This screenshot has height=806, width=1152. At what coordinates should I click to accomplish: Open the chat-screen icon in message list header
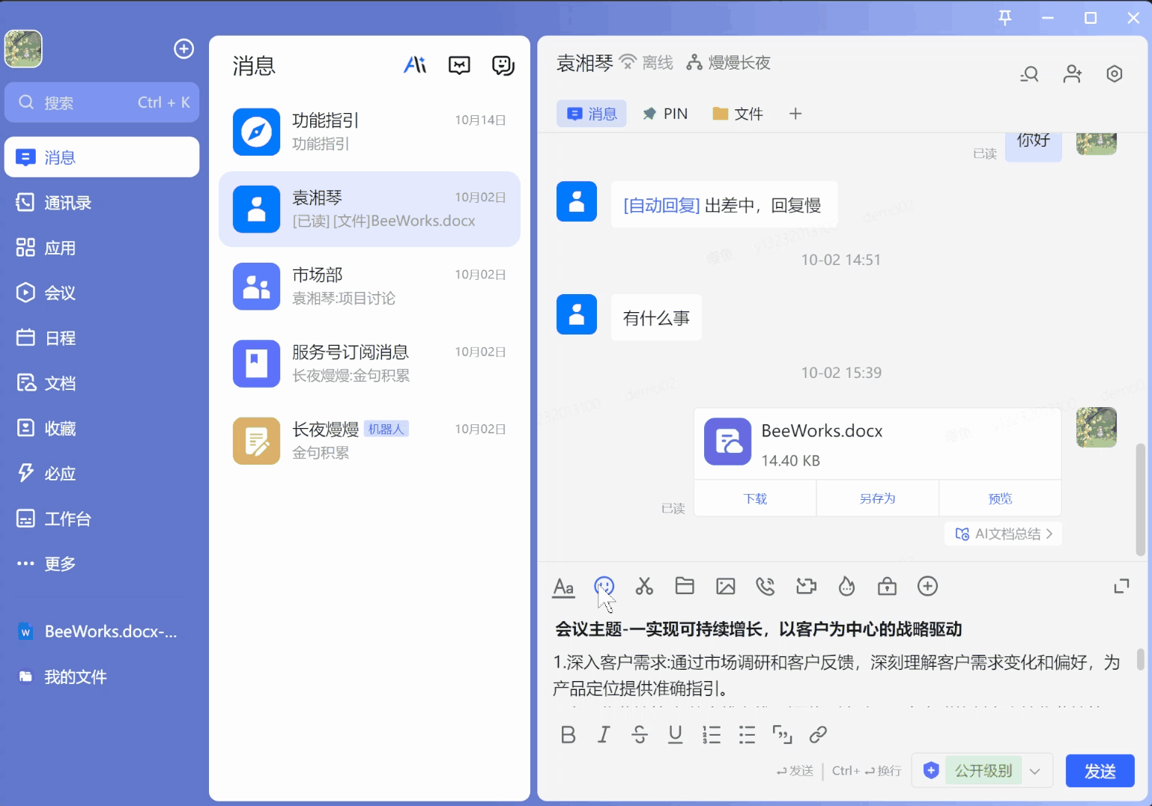459,65
